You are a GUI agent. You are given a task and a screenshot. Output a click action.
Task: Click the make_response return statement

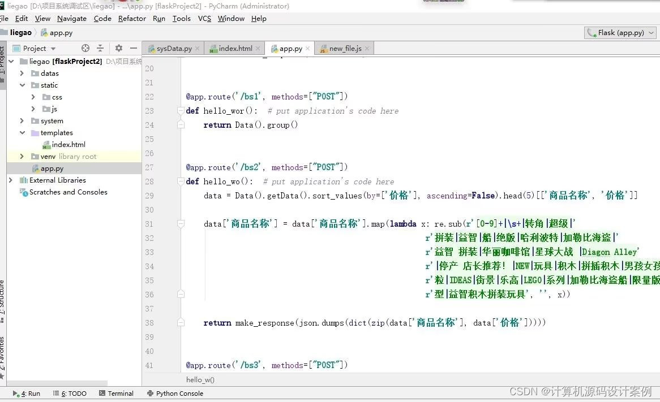pyautogui.click(x=375, y=322)
